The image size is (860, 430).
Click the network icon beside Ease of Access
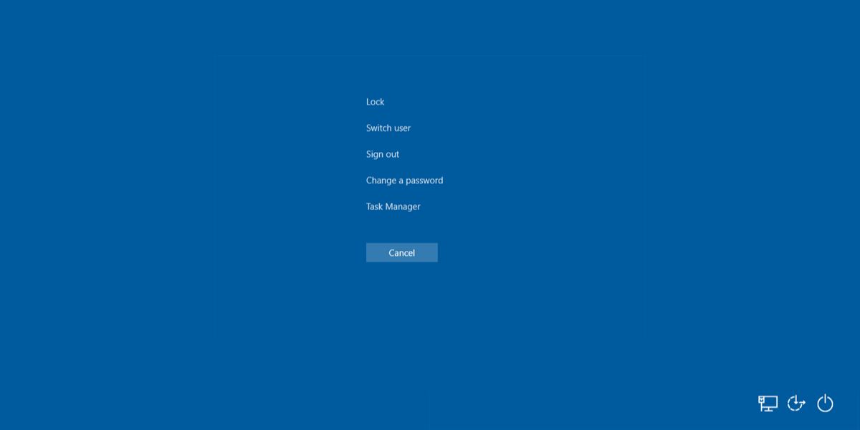(x=768, y=403)
